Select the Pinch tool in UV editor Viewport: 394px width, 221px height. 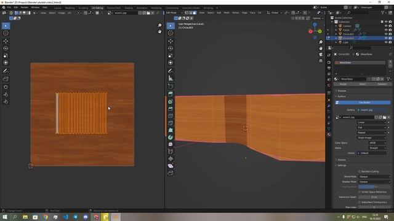6,101
